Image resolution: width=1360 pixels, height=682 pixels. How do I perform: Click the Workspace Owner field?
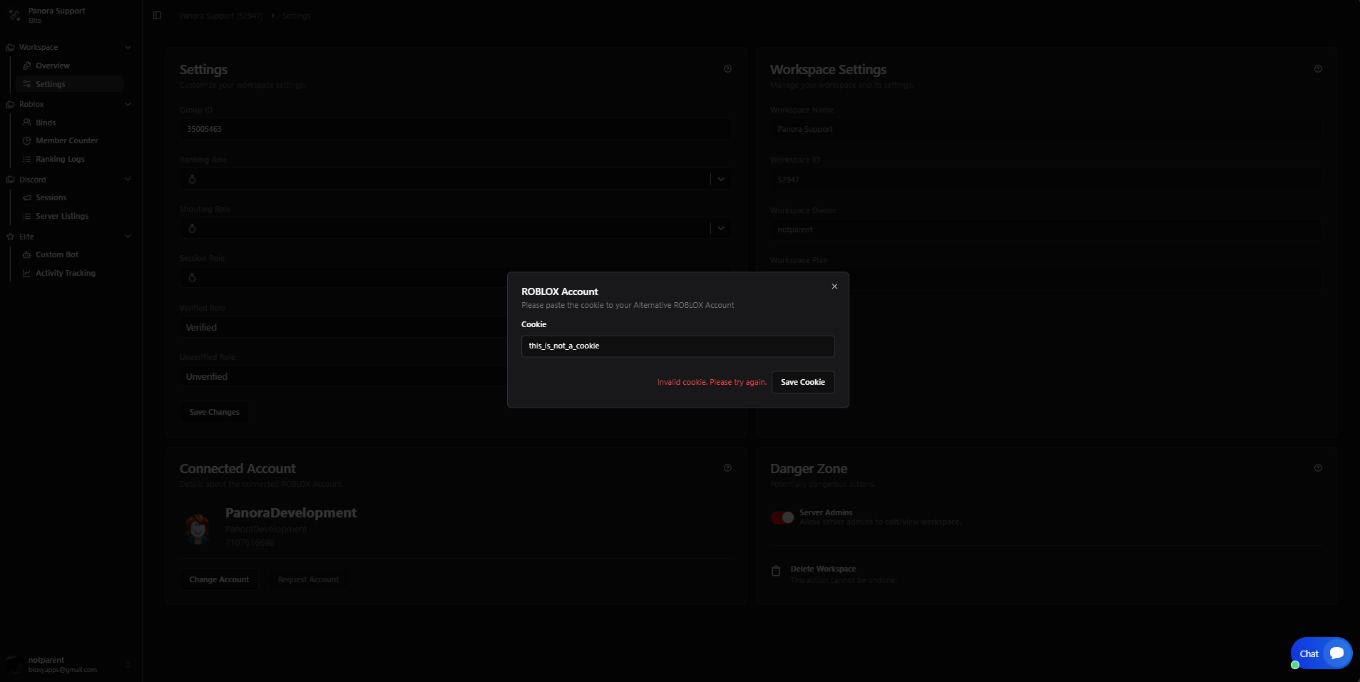tap(1045, 229)
